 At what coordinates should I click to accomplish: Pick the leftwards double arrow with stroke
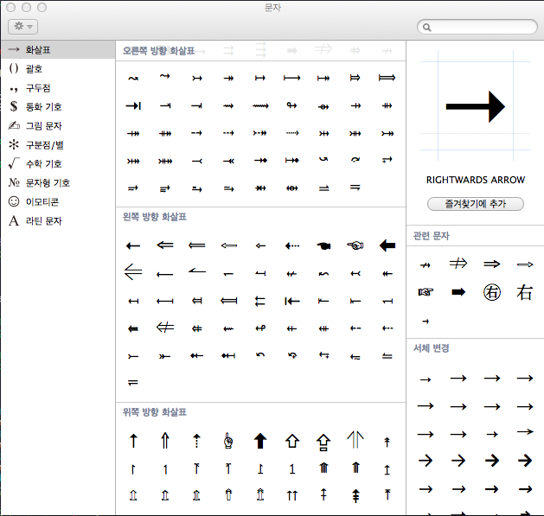pos(165,327)
